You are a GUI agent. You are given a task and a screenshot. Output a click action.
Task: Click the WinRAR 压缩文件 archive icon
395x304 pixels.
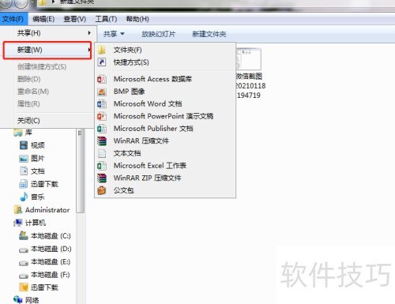102,141
